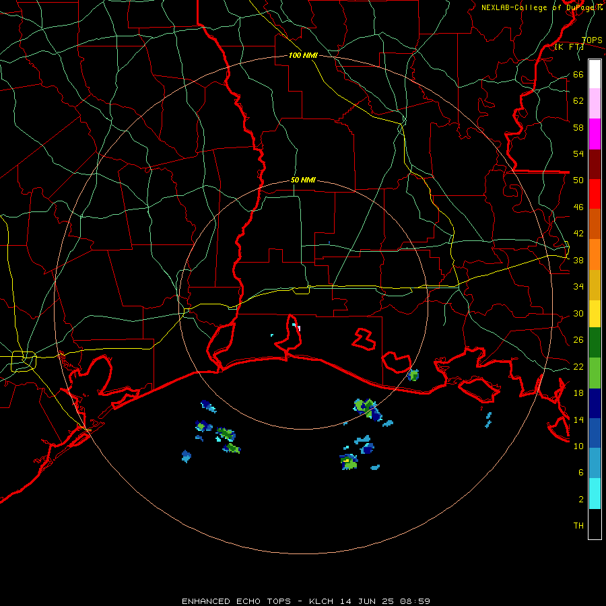Click the cyan 2 kft legend swatch
The width and height of the screenshot is (606, 606).
click(595, 494)
